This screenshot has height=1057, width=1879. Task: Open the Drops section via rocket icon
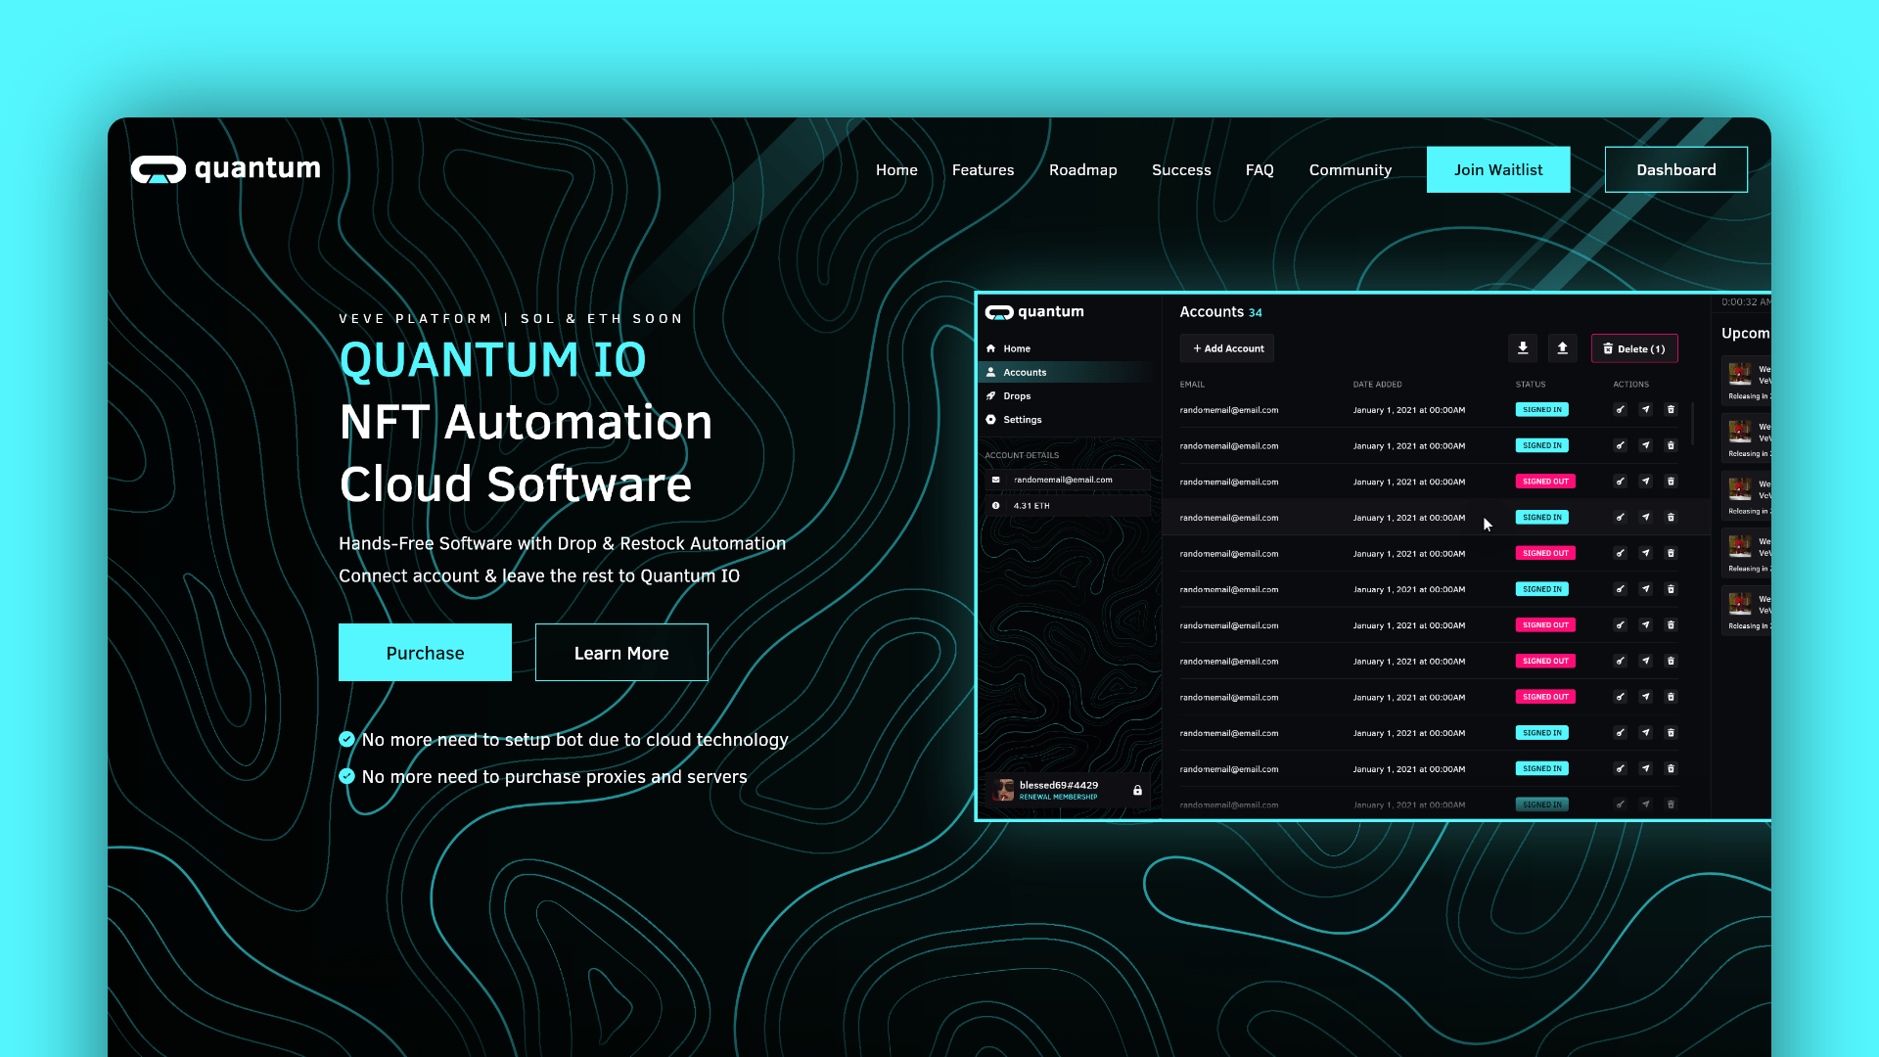tap(992, 395)
